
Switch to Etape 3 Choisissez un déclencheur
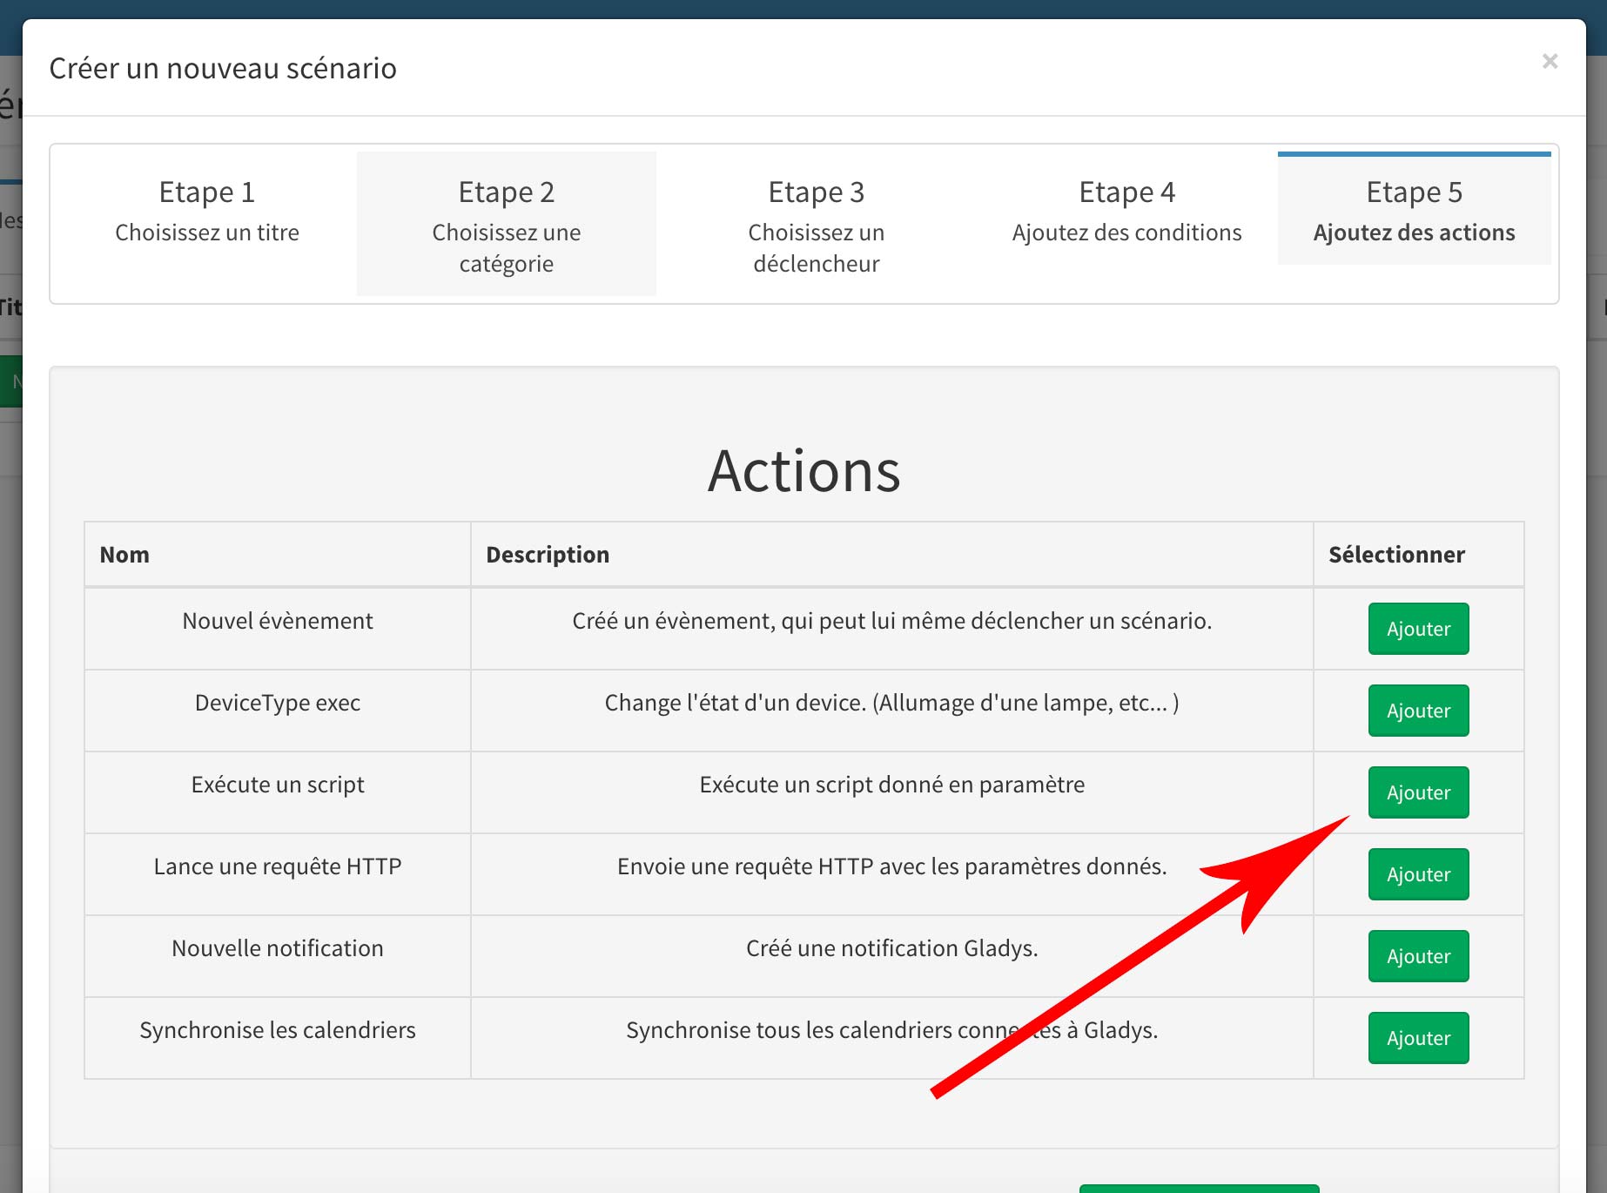pyautogui.click(x=817, y=224)
